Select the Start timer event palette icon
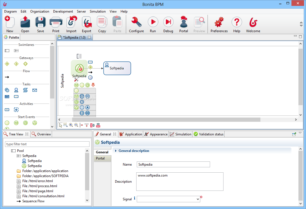This screenshot has height=209, width=306. coord(25,123)
